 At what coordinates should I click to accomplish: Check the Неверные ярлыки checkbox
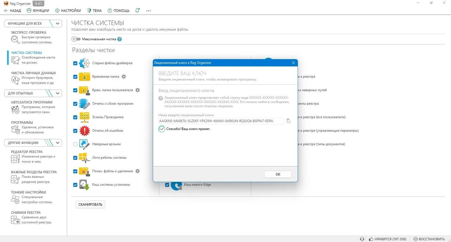pos(75,144)
